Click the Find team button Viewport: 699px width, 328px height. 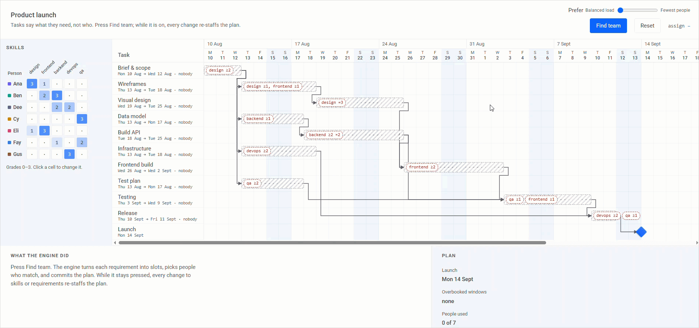pos(608,26)
